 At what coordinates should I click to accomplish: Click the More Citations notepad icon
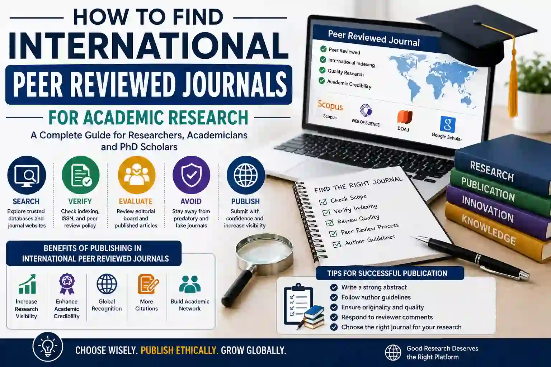(x=148, y=284)
